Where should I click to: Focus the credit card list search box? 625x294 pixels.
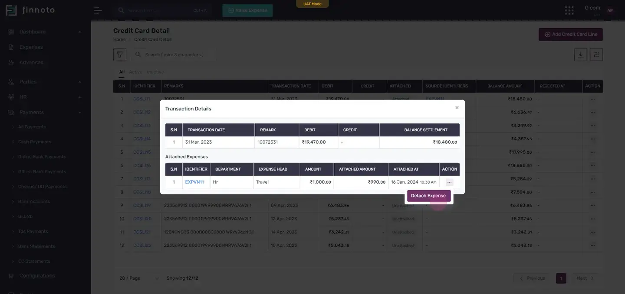[x=174, y=55]
